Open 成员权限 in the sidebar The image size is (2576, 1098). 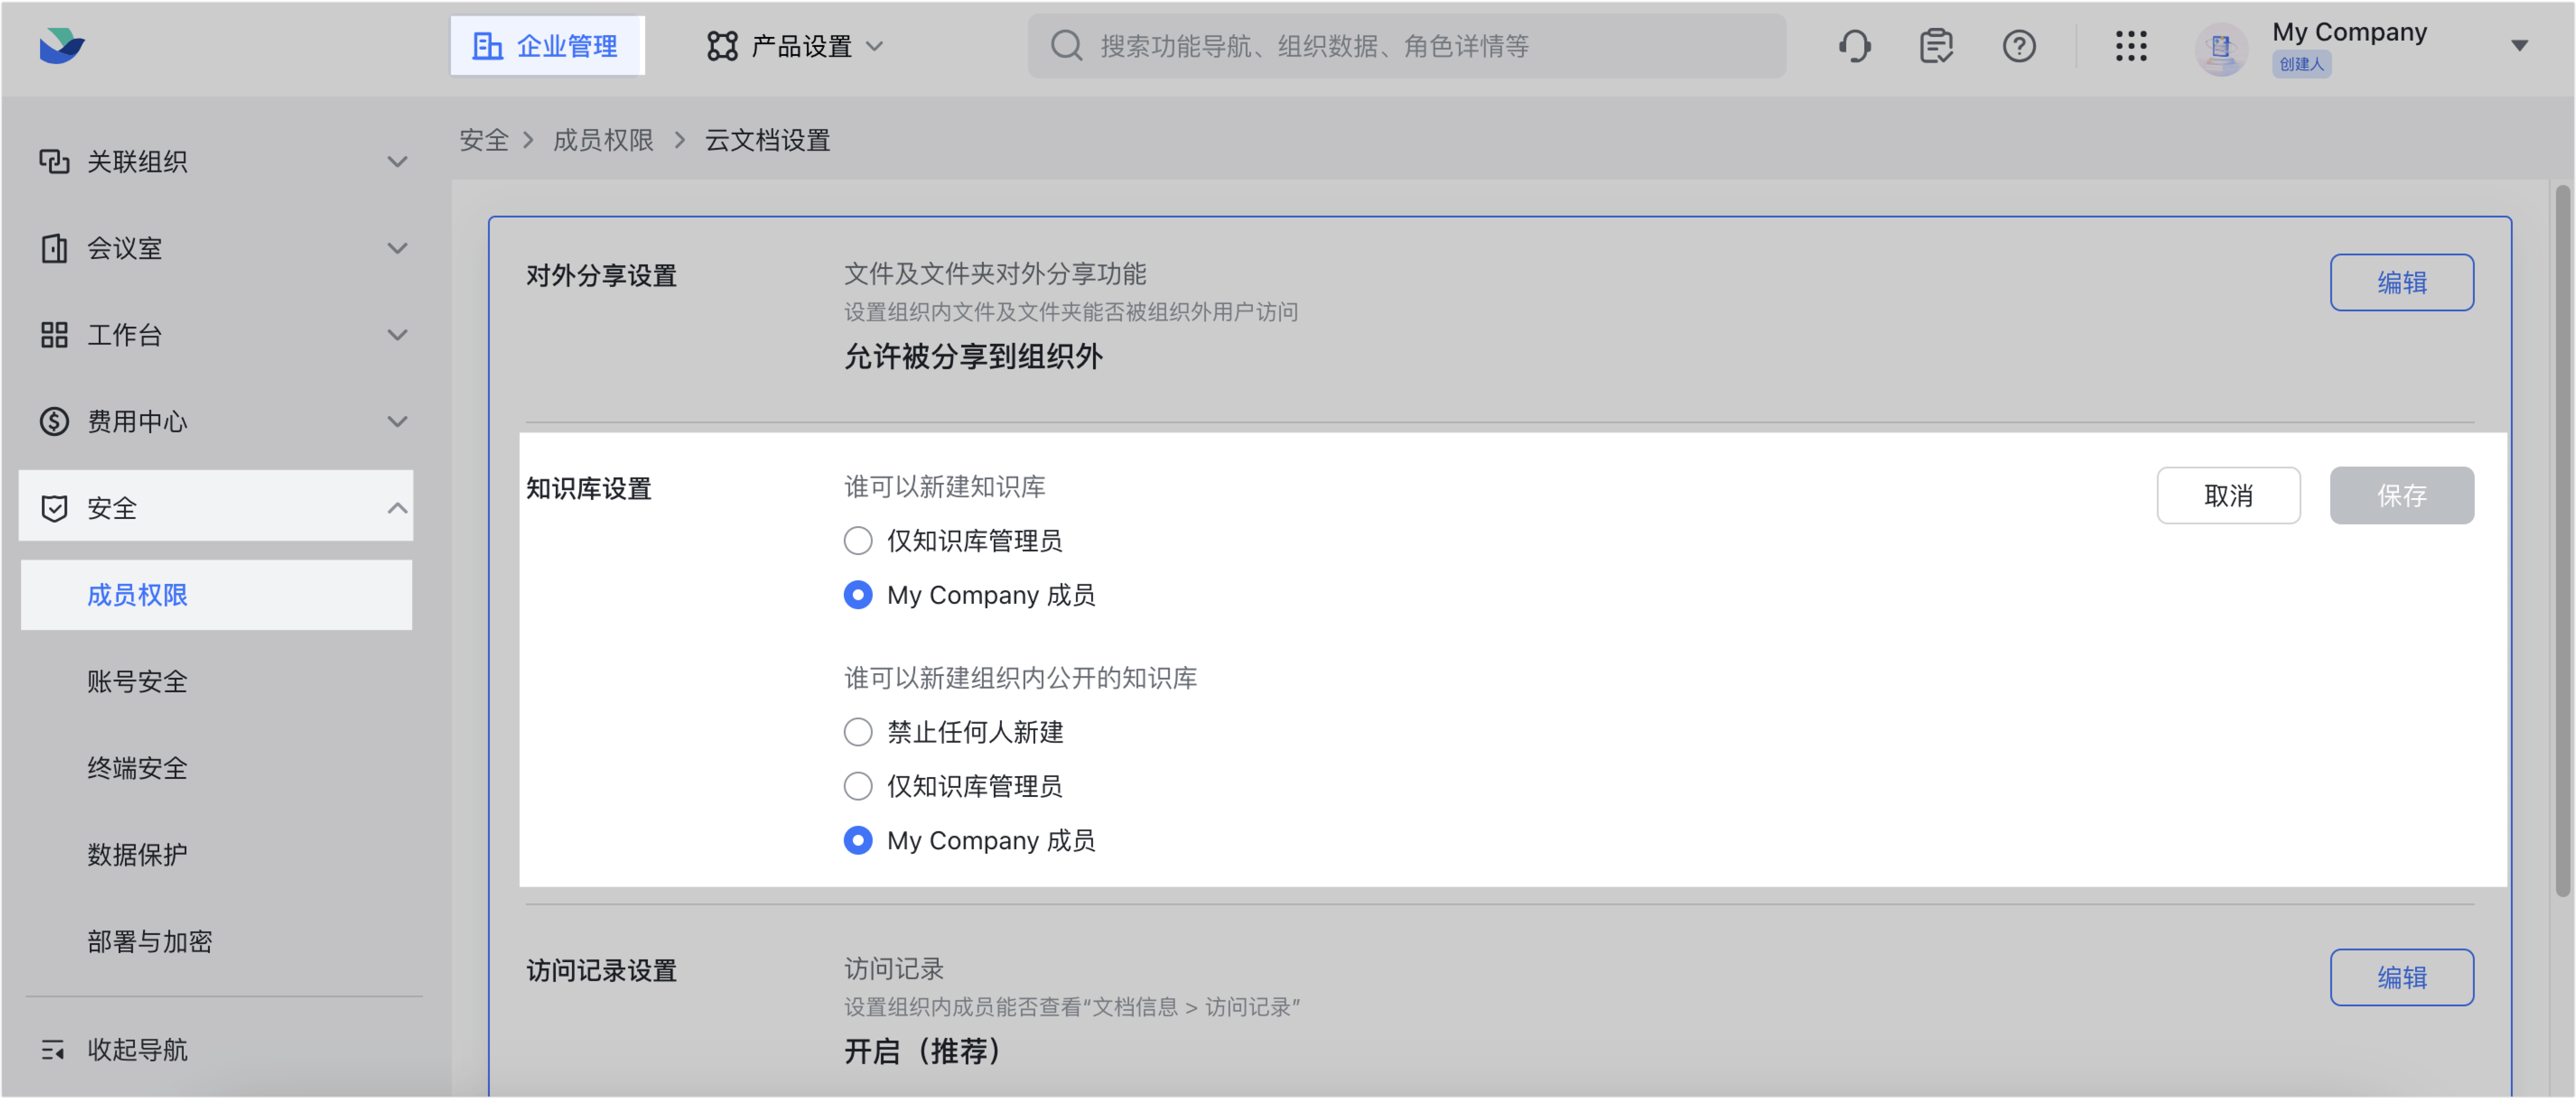pyautogui.click(x=216, y=594)
